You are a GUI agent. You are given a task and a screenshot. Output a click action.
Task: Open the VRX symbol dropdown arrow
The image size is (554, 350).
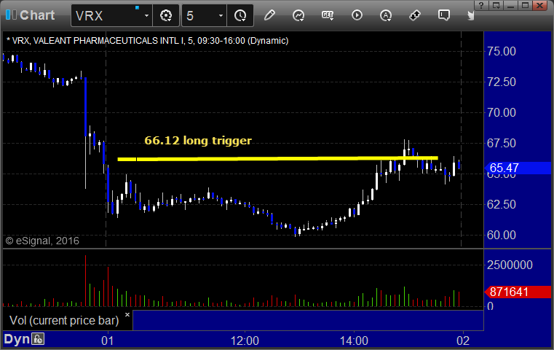coord(146,15)
